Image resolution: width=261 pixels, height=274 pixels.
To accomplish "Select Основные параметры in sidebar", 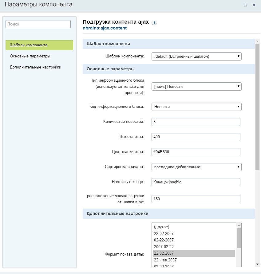I will (30, 56).
